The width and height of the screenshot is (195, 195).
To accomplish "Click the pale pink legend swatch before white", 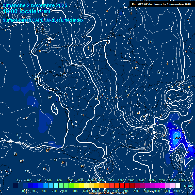I will pos(173,185).
